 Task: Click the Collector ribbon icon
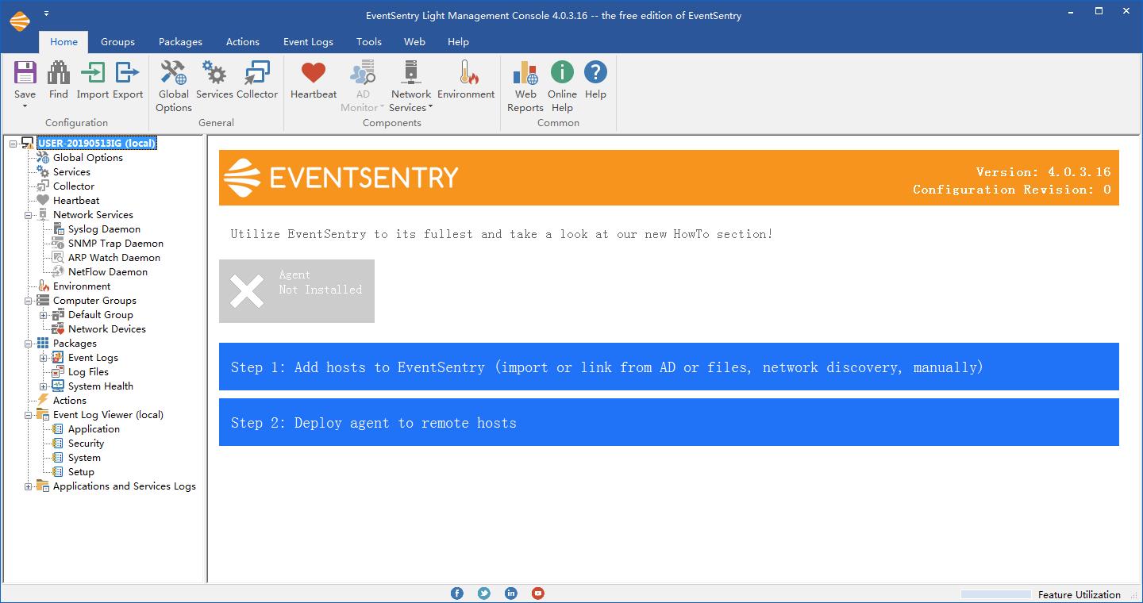click(257, 74)
